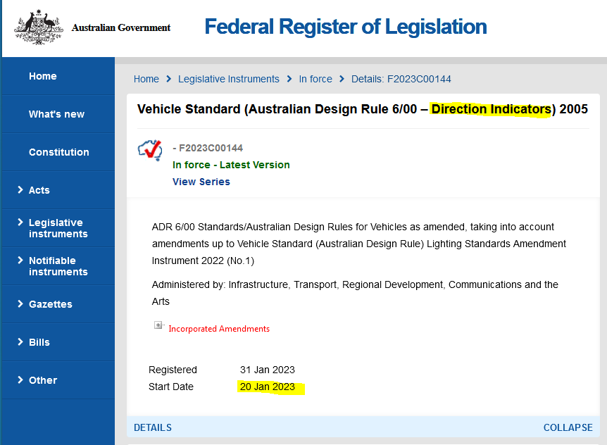Click the Registered label
This screenshot has height=445, width=607.
coord(173,370)
